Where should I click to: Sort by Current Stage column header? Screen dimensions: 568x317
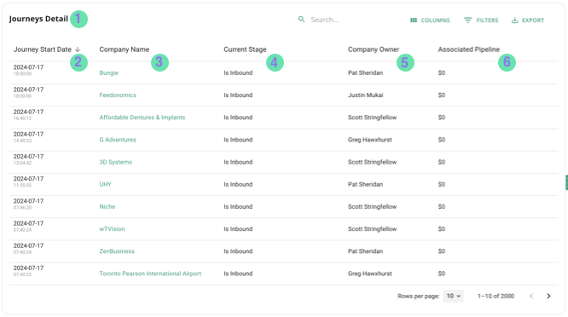pyautogui.click(x=245, y=49)
